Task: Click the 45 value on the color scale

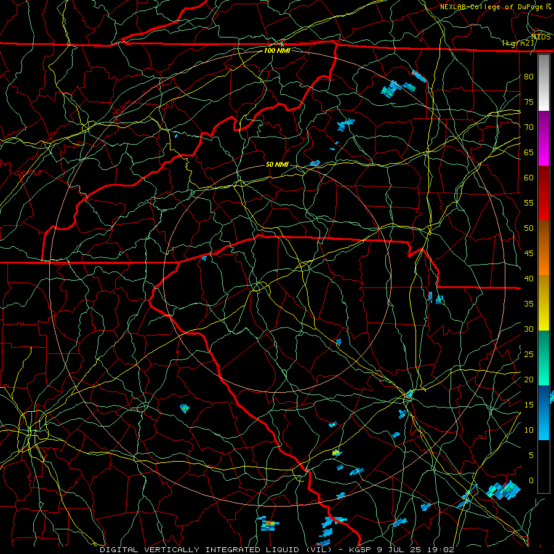Action: pyautogui.click(x=529, y=254)
